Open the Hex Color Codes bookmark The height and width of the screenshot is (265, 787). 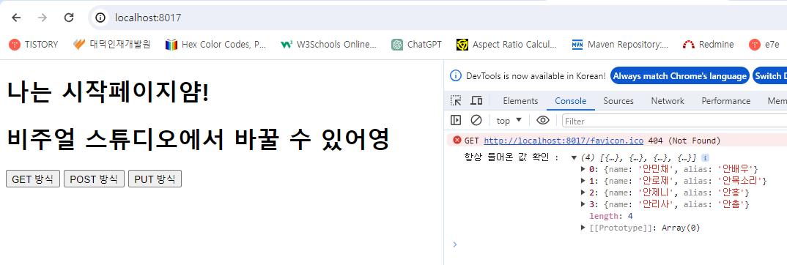pos(216,45)
